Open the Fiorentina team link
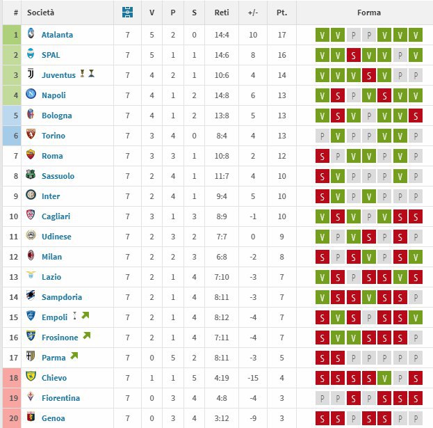This screenshot has height=428, width=433. 60,398
